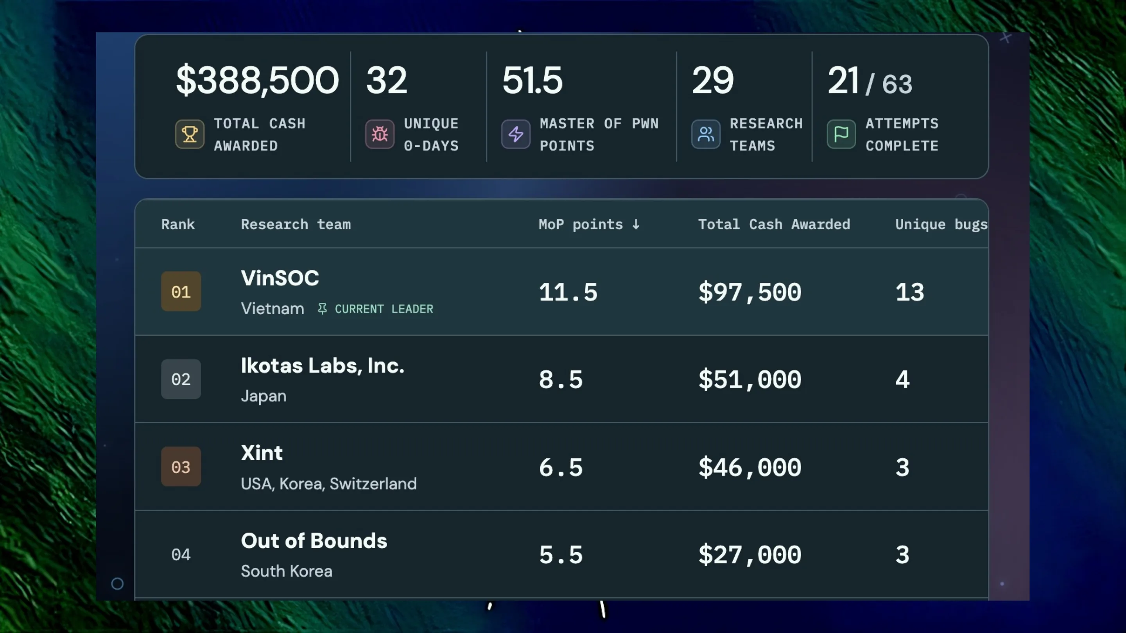Click the 03 rank badge for Xint
The height and width of the screenshot is (633, 1126).
(x=181, y=467)
